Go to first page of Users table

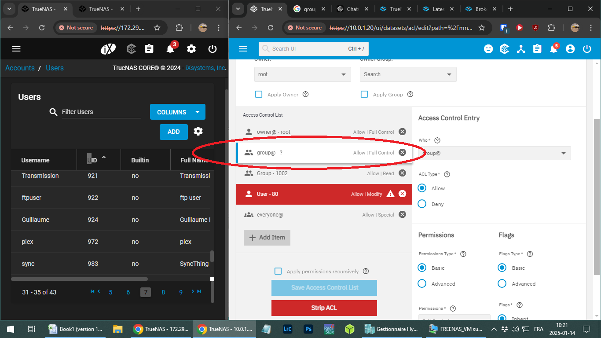pyautogui.click(x=92, y=291)
